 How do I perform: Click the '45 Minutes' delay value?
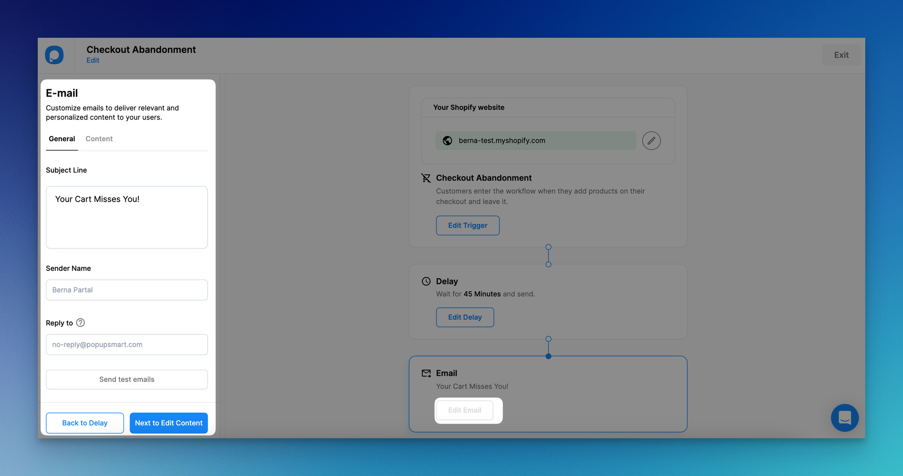click(482, 294)
